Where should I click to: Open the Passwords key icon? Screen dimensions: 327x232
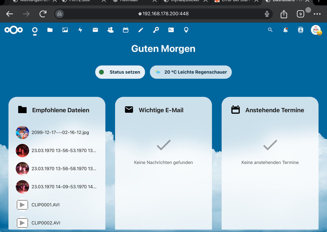pyautogui.click(x=156, y=30)
